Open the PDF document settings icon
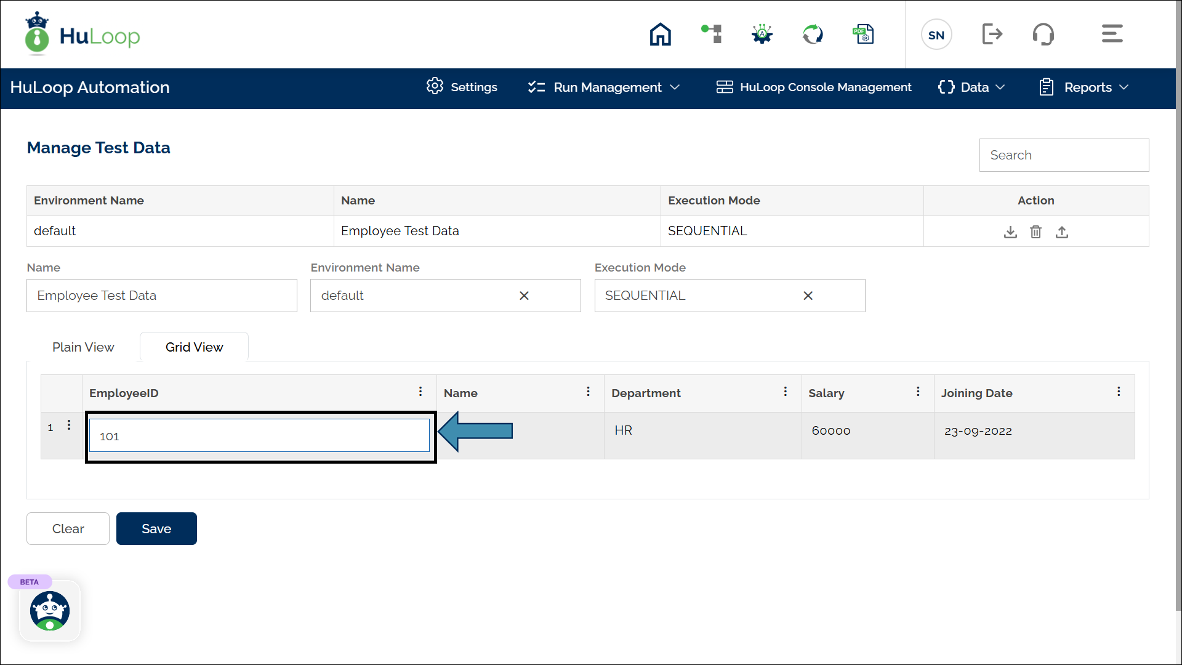This screenshot has height=665, width=1182. pos(863,34)
